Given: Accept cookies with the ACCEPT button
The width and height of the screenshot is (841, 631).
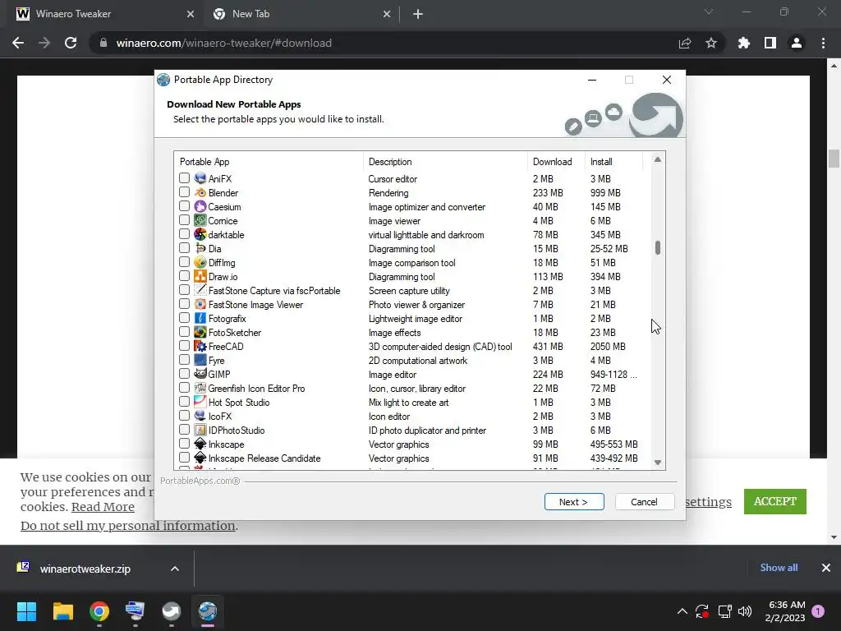Looking at the screenshot, I should tap(775, 501).
